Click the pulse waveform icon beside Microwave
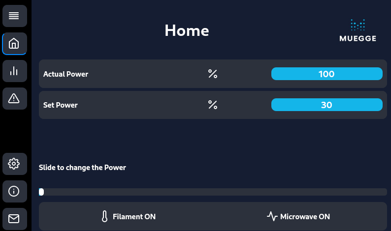This screenshot has height=231, width=391. [272, 216]
